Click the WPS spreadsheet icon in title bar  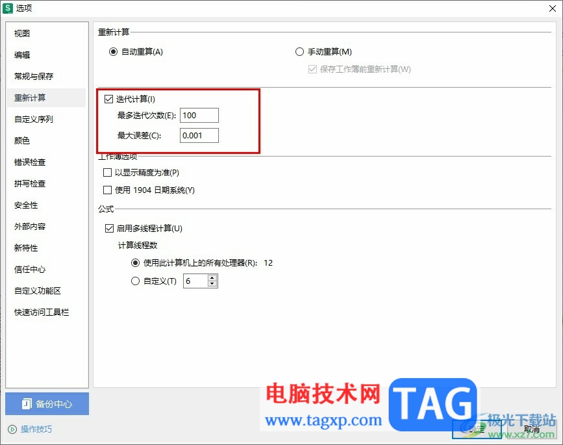(7, 8)
